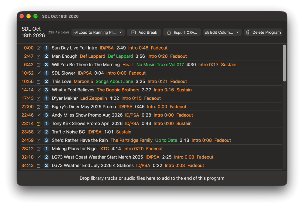304x208 pixels.
Task: Edit Andy Miles Show Promo via pencil icon
Action: tap(39, 115)
